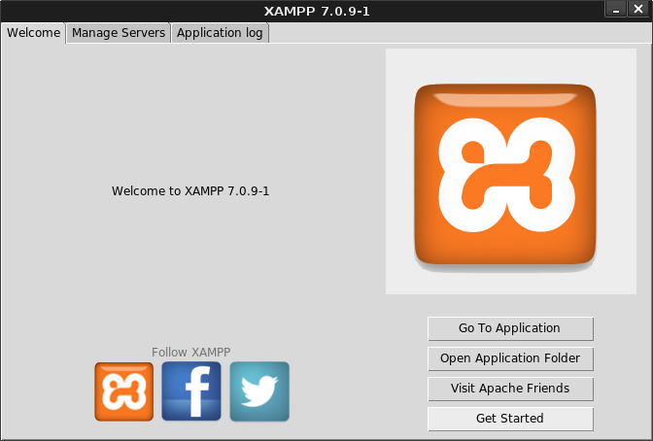The height and width of the screenshot is (441, 653).
Task: Minimize the XAMPP window
Action: click(615, 10)
